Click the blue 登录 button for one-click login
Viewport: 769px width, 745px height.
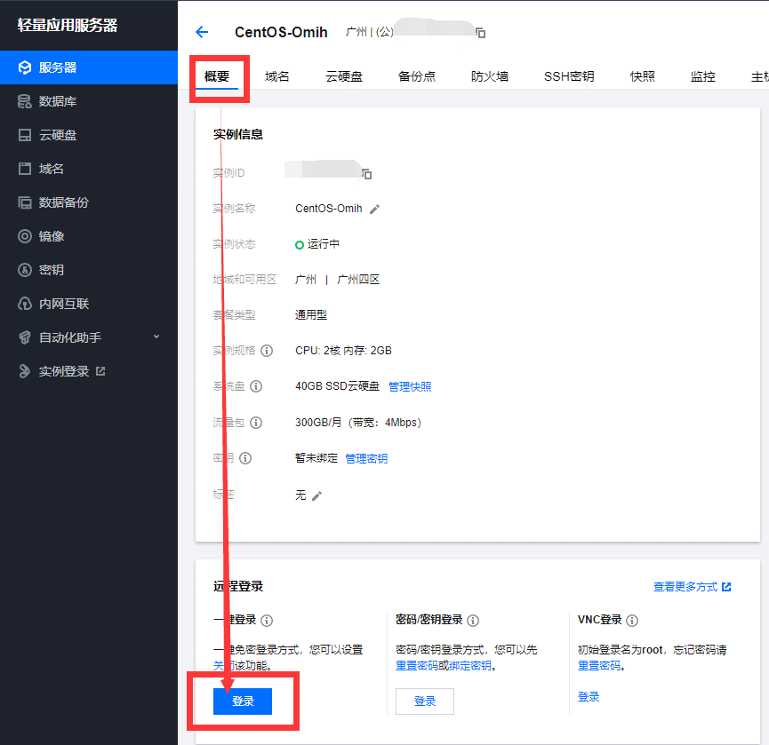pyautogui.click(x=243, y=701)
